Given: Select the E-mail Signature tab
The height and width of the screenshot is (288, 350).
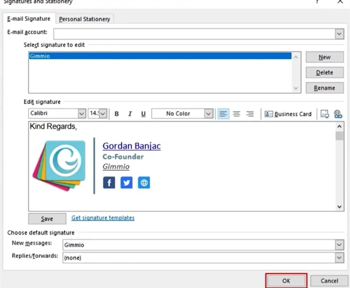Looking at the screenshot, I should 29,19.
